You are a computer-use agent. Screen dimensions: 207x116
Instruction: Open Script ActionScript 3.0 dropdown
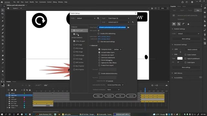click(x=119, y=22)
